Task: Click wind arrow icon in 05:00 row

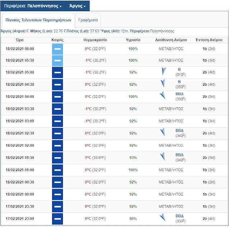Action: [164, 71]
